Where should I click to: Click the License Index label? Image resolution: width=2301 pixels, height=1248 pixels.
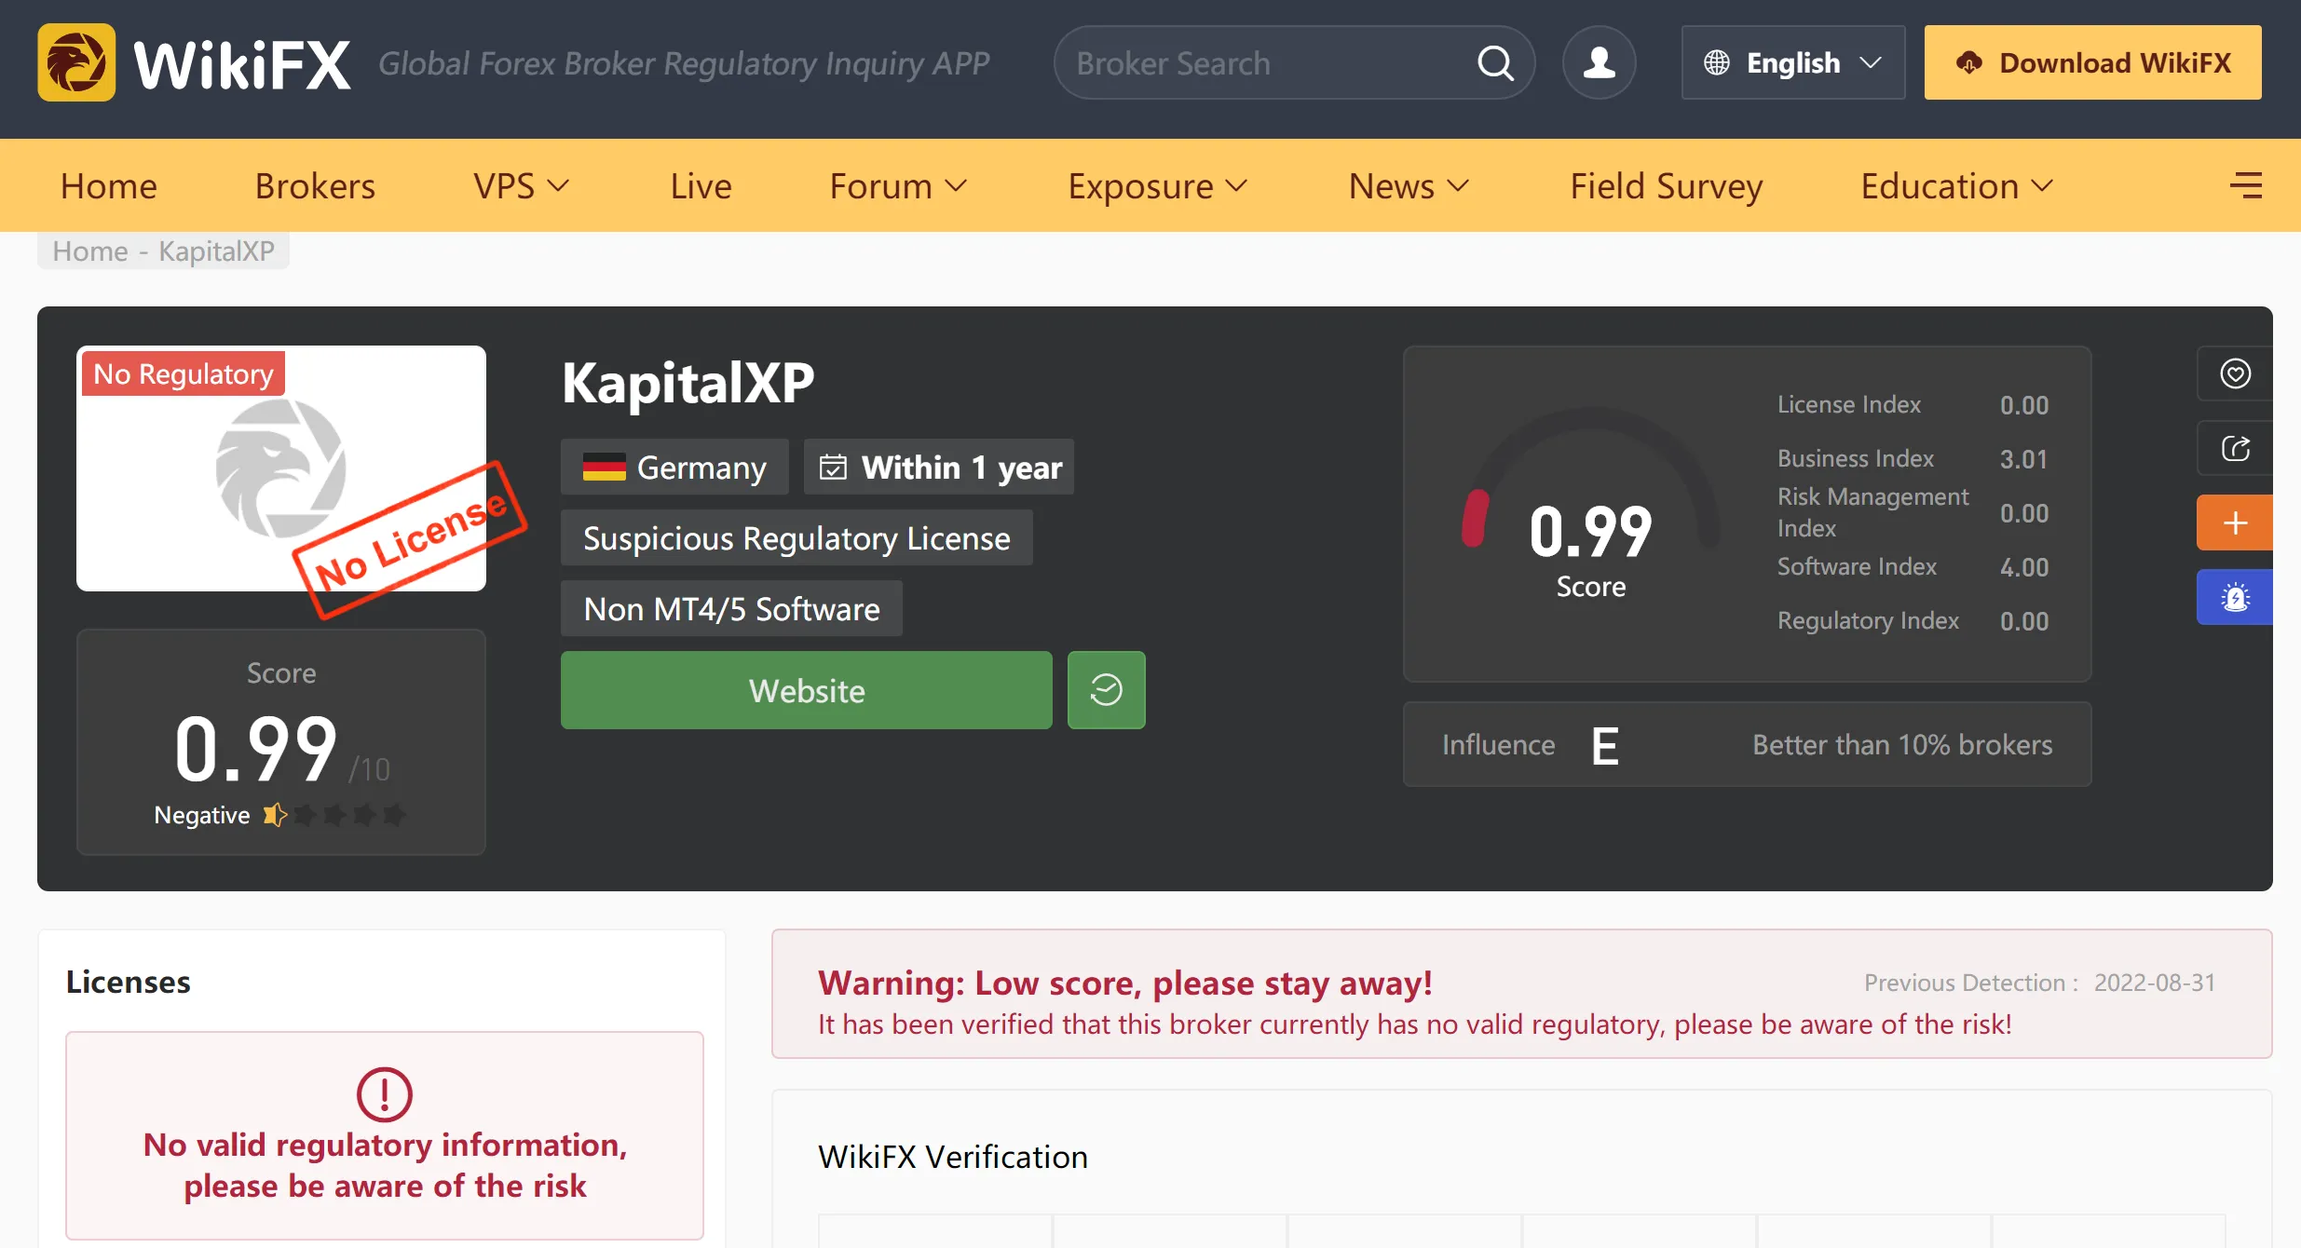[1849, 404]
